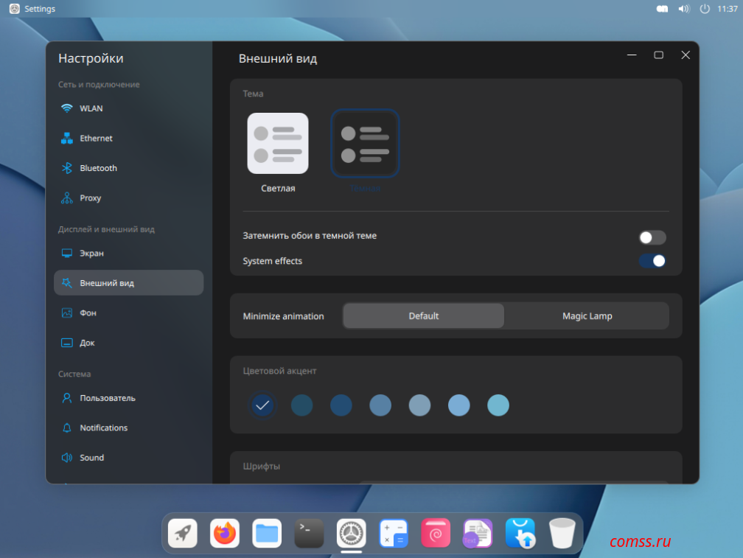Click Settings app name in top bar
This screenshot has height=558, width=743.
pyautogui.click(x=40, y=9)
